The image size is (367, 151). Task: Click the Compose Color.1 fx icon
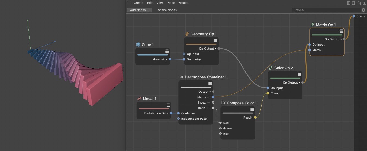pyautogui.click(x=223, y=103)
